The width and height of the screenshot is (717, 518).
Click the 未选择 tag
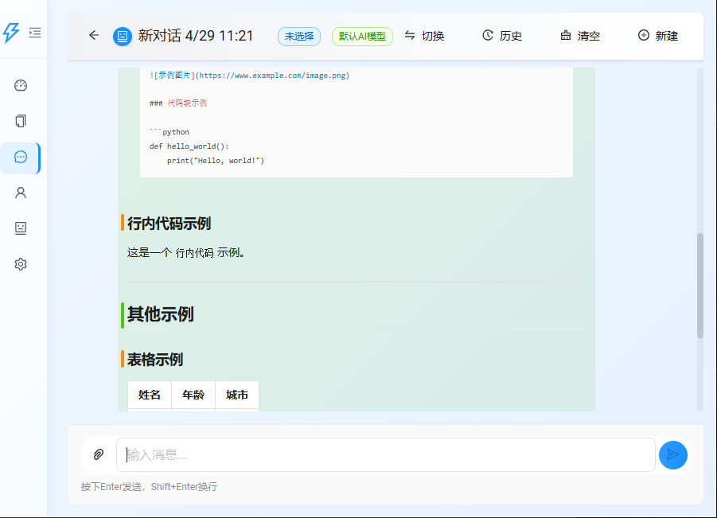pyautogui.click(x=299, y=36)
